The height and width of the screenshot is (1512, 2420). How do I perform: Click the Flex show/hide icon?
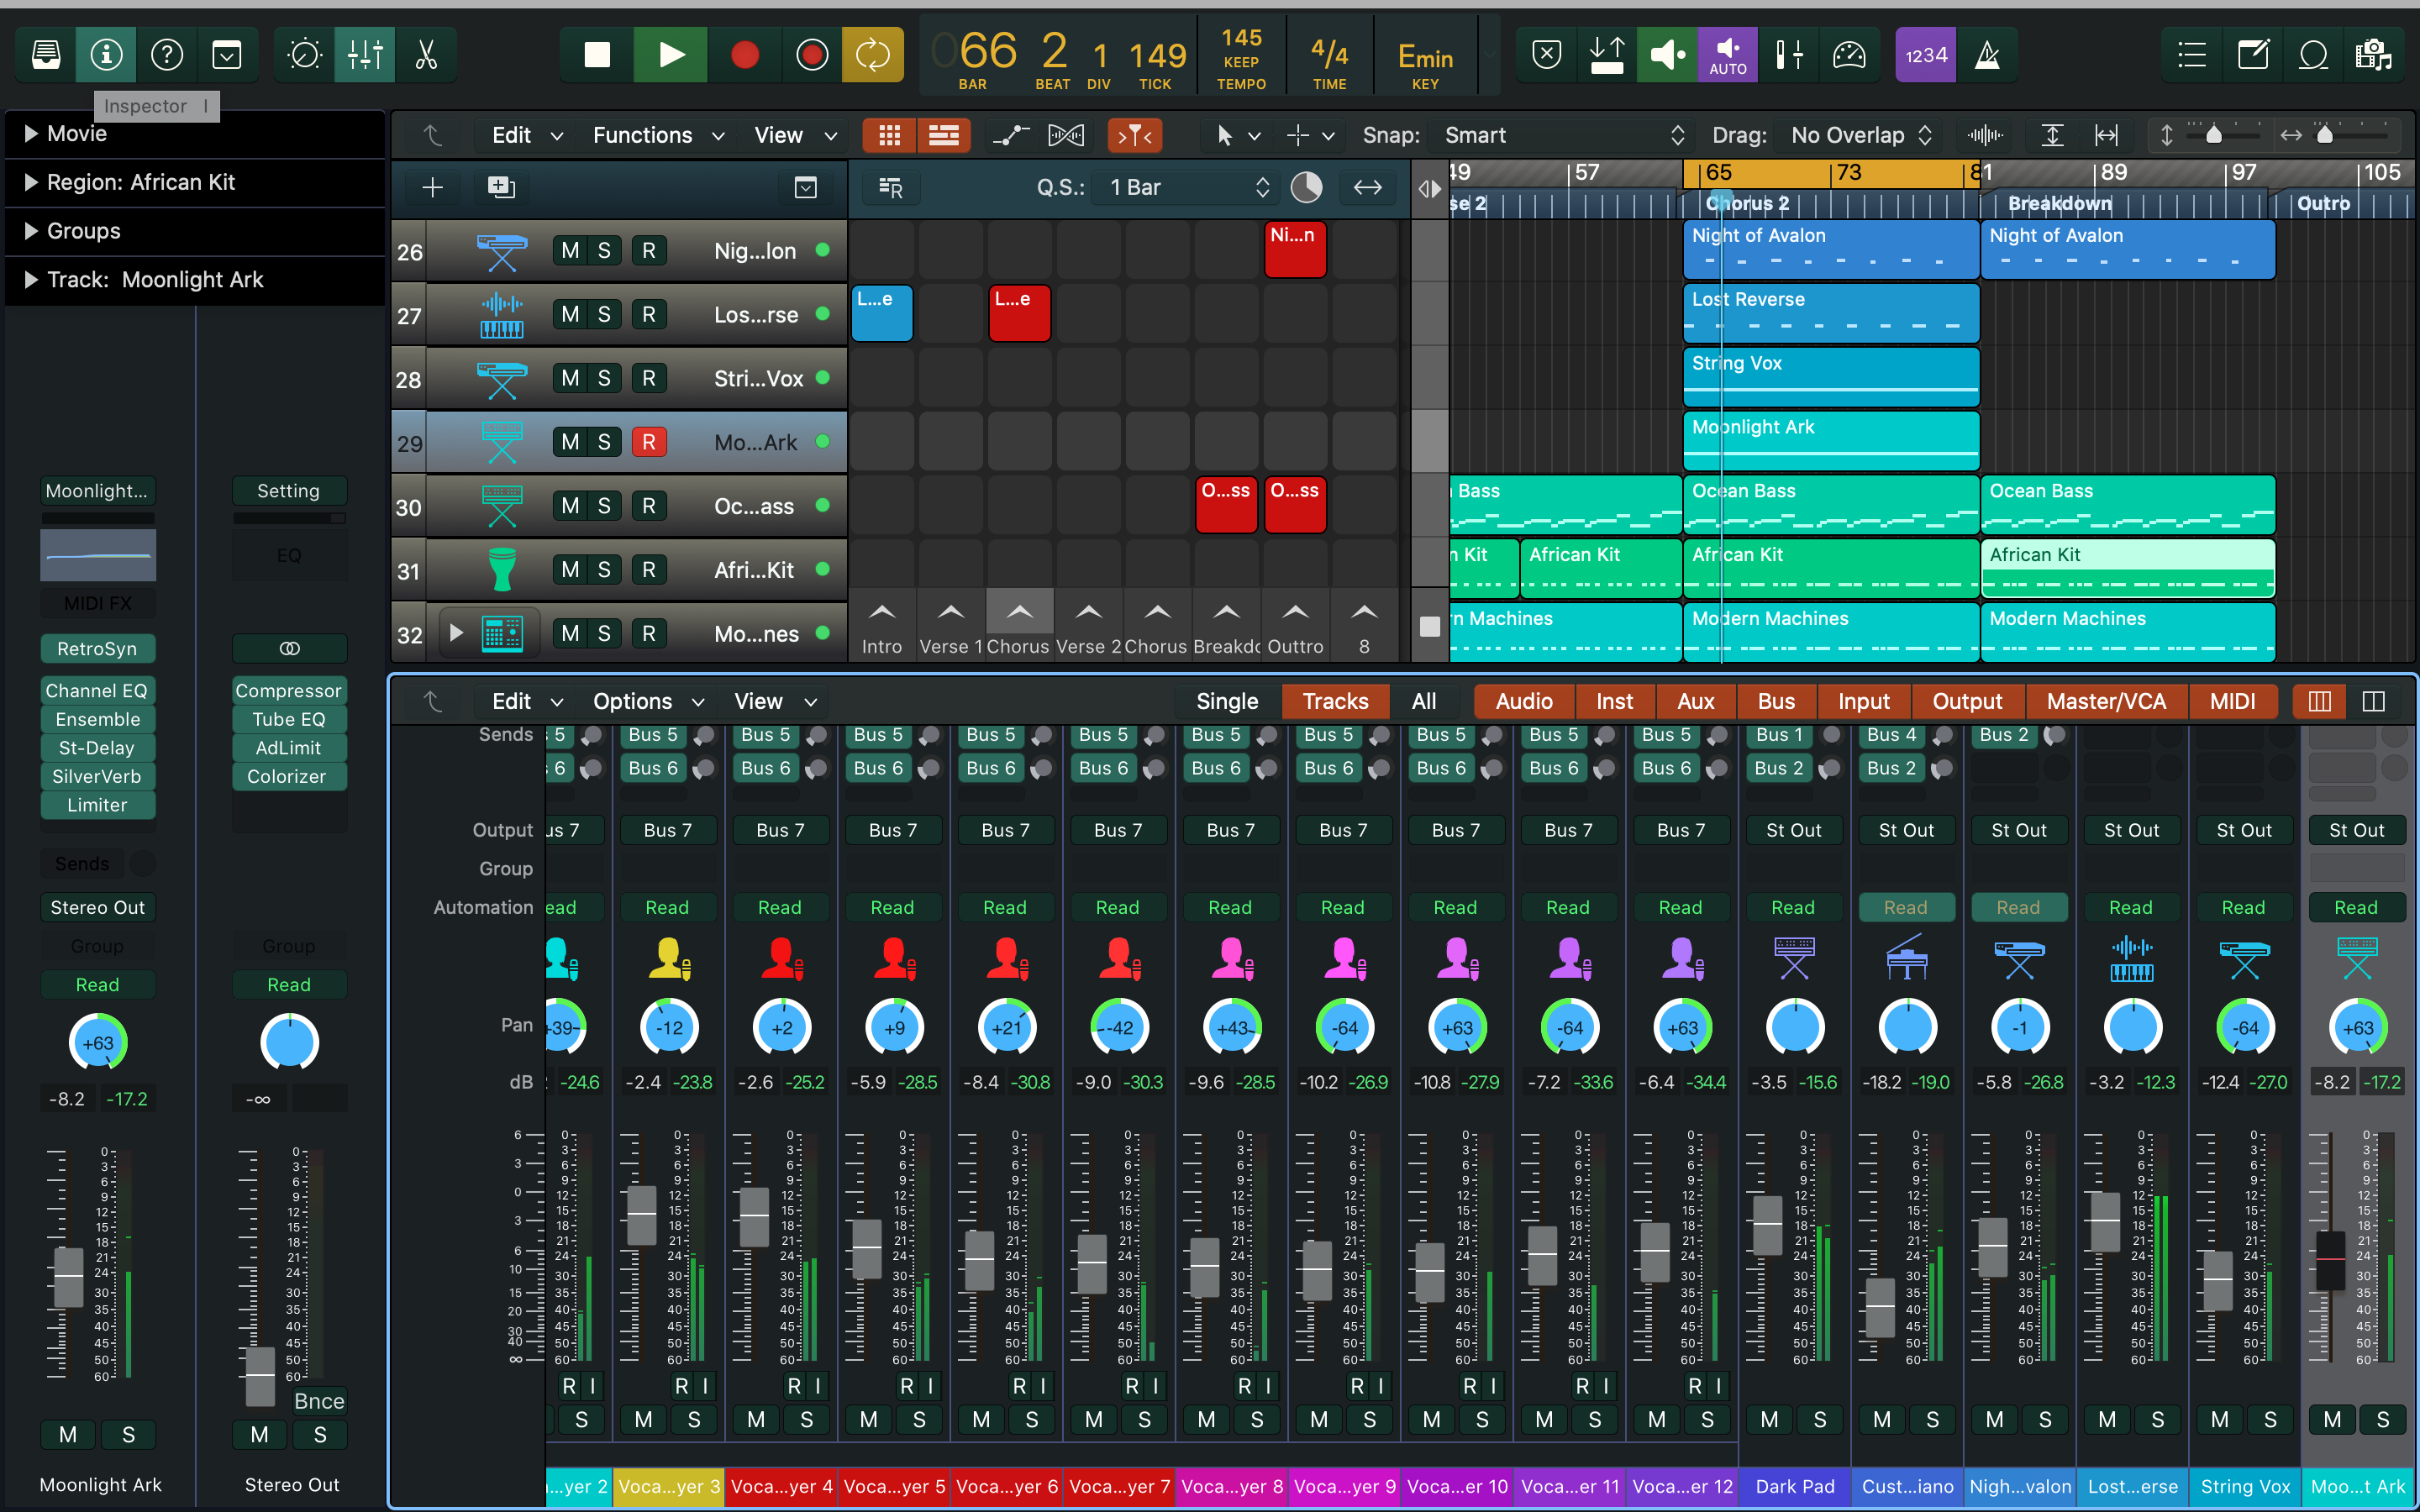1065,135
